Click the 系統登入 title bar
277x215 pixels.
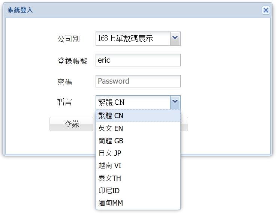click(131, 10)
